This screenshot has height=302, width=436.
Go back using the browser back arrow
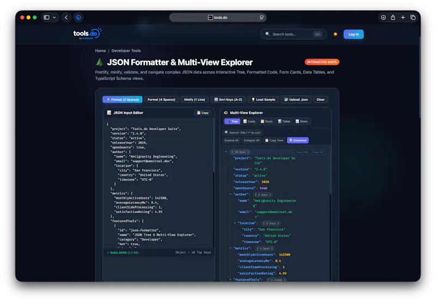tap(66, 17)
